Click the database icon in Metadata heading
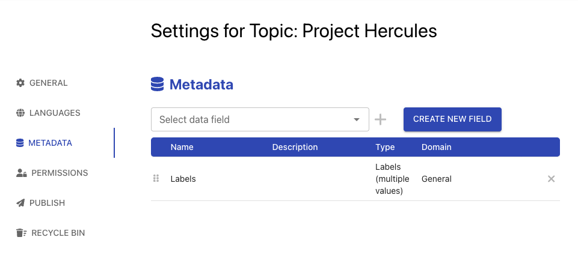578x255 pixels. (157, 85)
